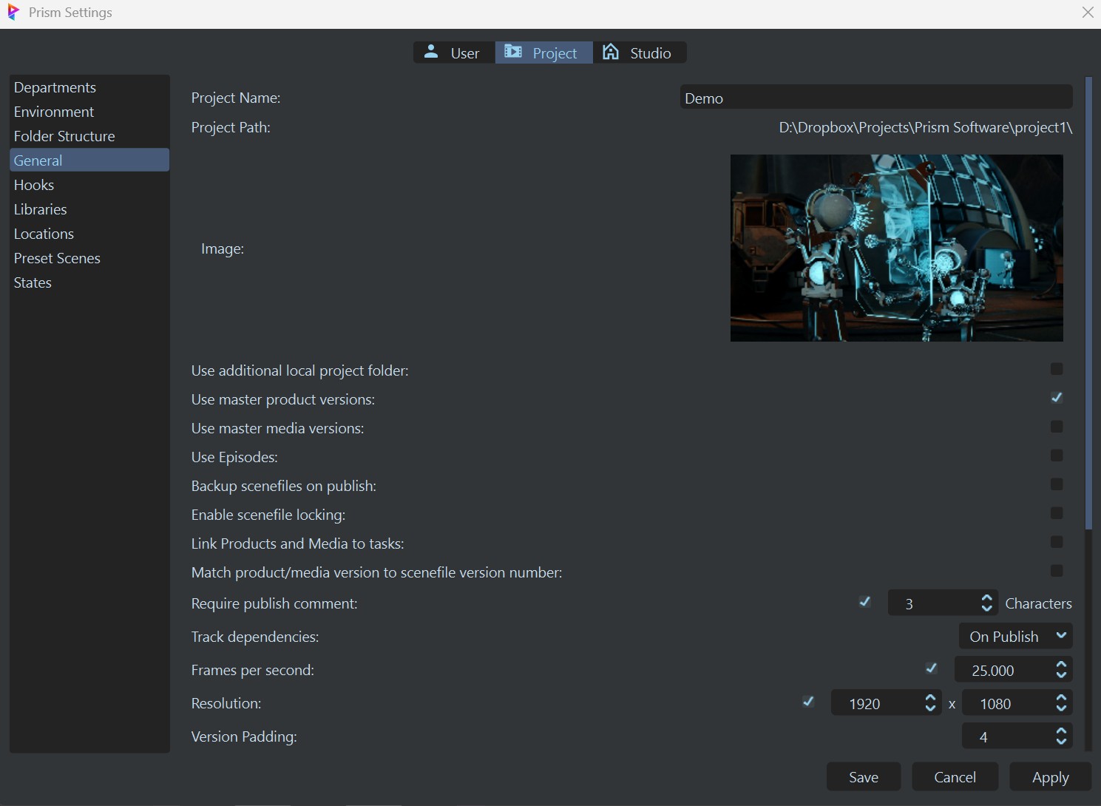
Task: Click the Apply button
Action: (x=1050, y=776)
